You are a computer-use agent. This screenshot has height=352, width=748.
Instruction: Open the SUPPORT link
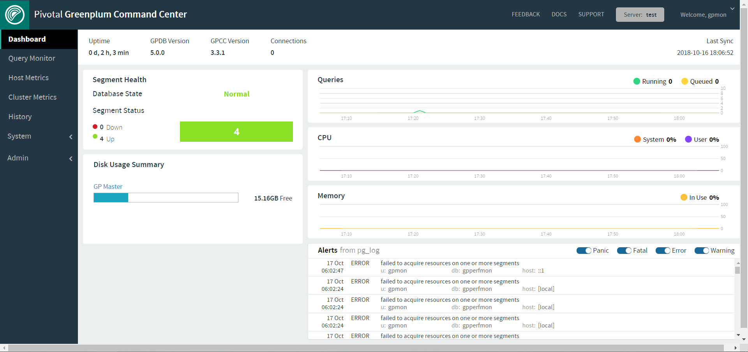(x=591, y=14)
